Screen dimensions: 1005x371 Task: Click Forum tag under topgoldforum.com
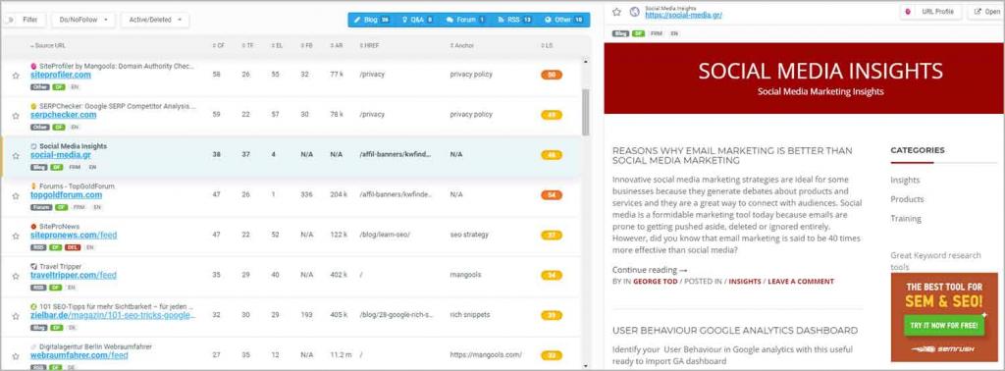click(40, 208)
